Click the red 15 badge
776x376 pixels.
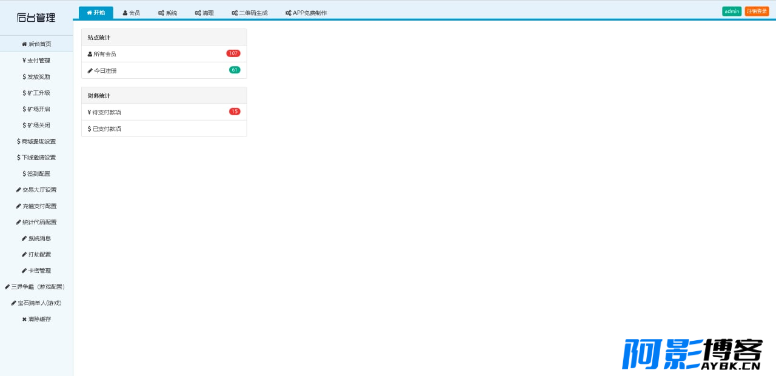235,112
